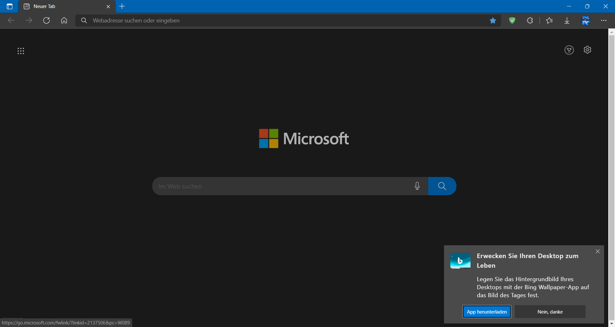The image size is (615, 327).
Task: Minimize the browser window
Action: [569, 6]
